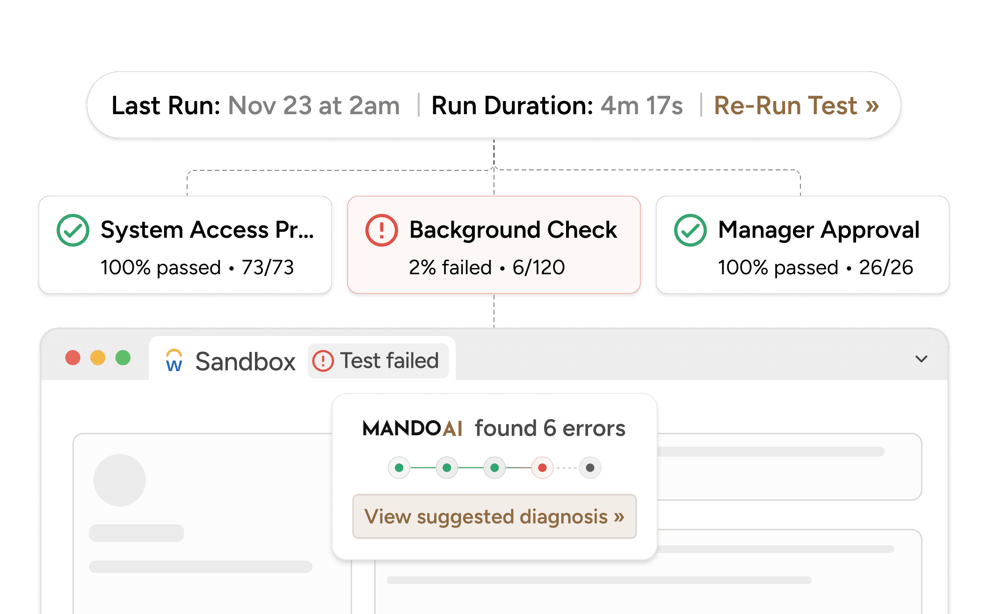Viewport: 988px width, 614px height.
Task: Click the System Access green checkmark icon
Action: coord(73,230)
